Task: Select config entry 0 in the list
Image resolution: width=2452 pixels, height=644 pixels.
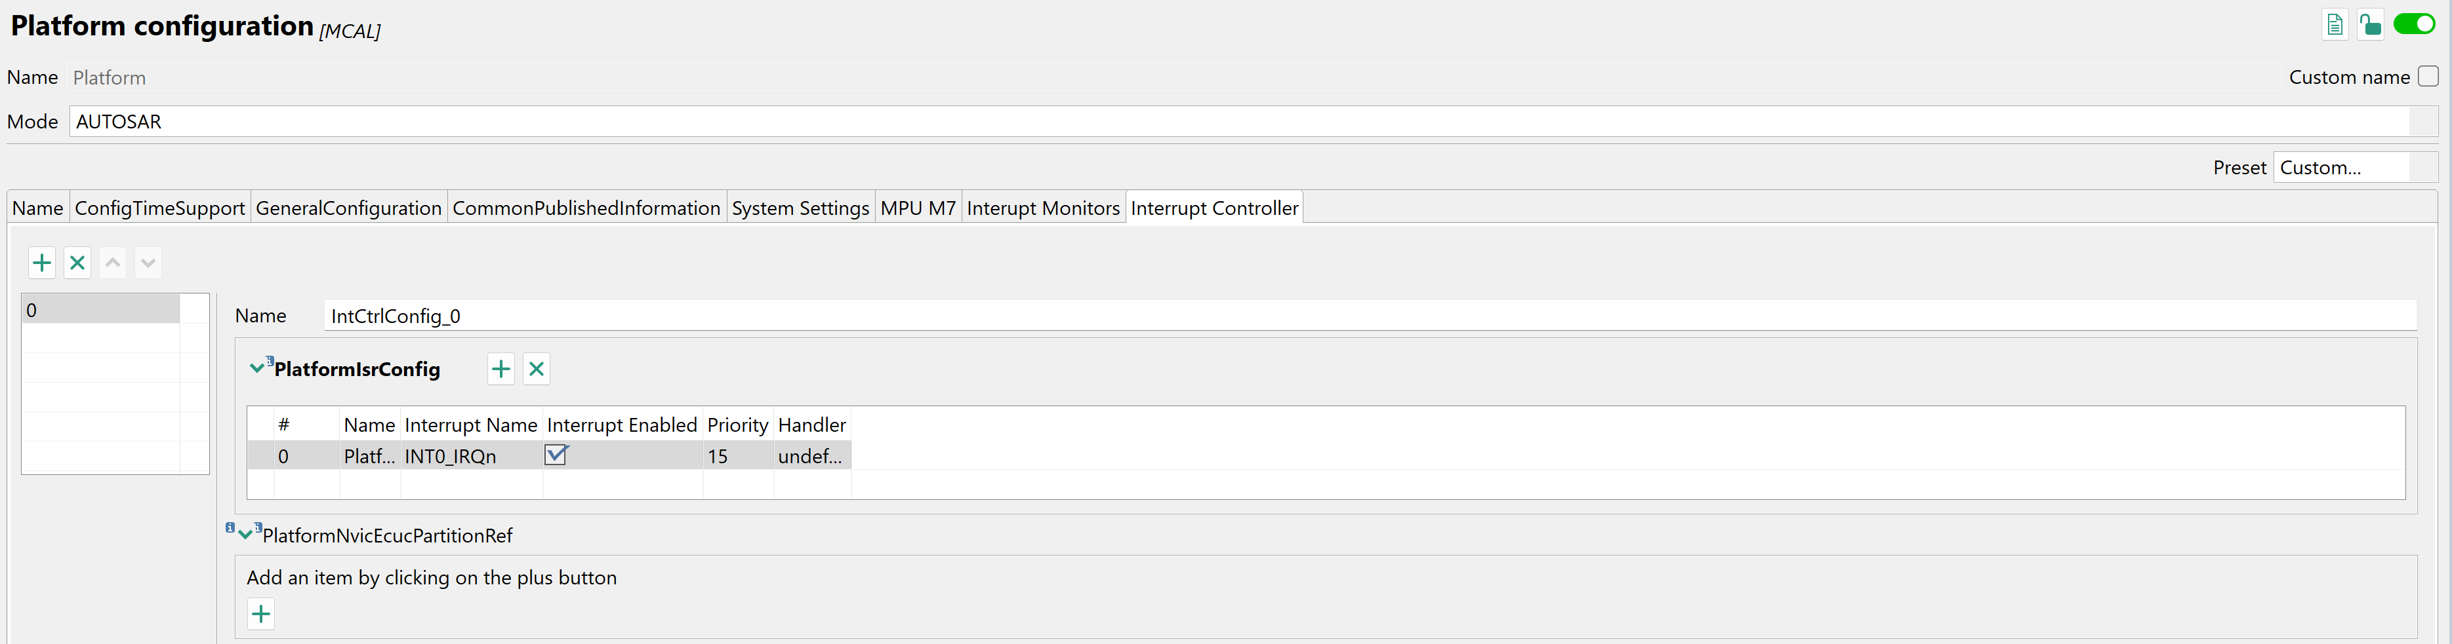Action: pyautogui.click(x=100, y=310)
